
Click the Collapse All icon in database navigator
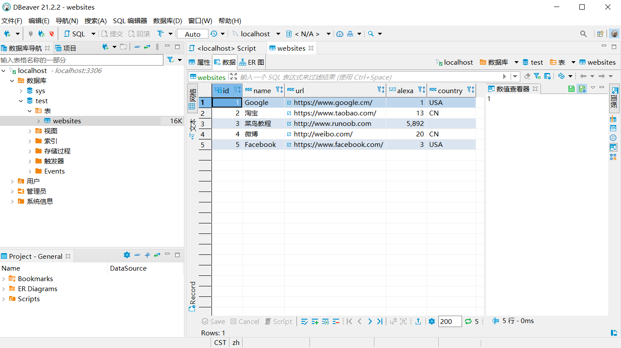click(137, 47)
